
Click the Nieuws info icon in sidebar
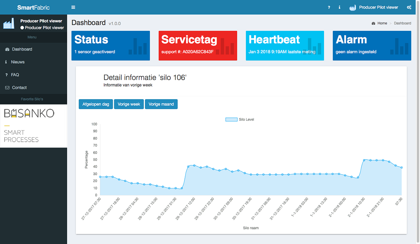(x=7, y=62)
